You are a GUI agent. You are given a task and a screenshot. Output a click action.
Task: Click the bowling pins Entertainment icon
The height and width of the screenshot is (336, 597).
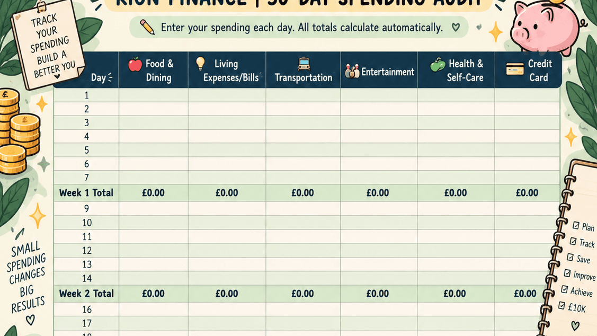click(352, 71)
